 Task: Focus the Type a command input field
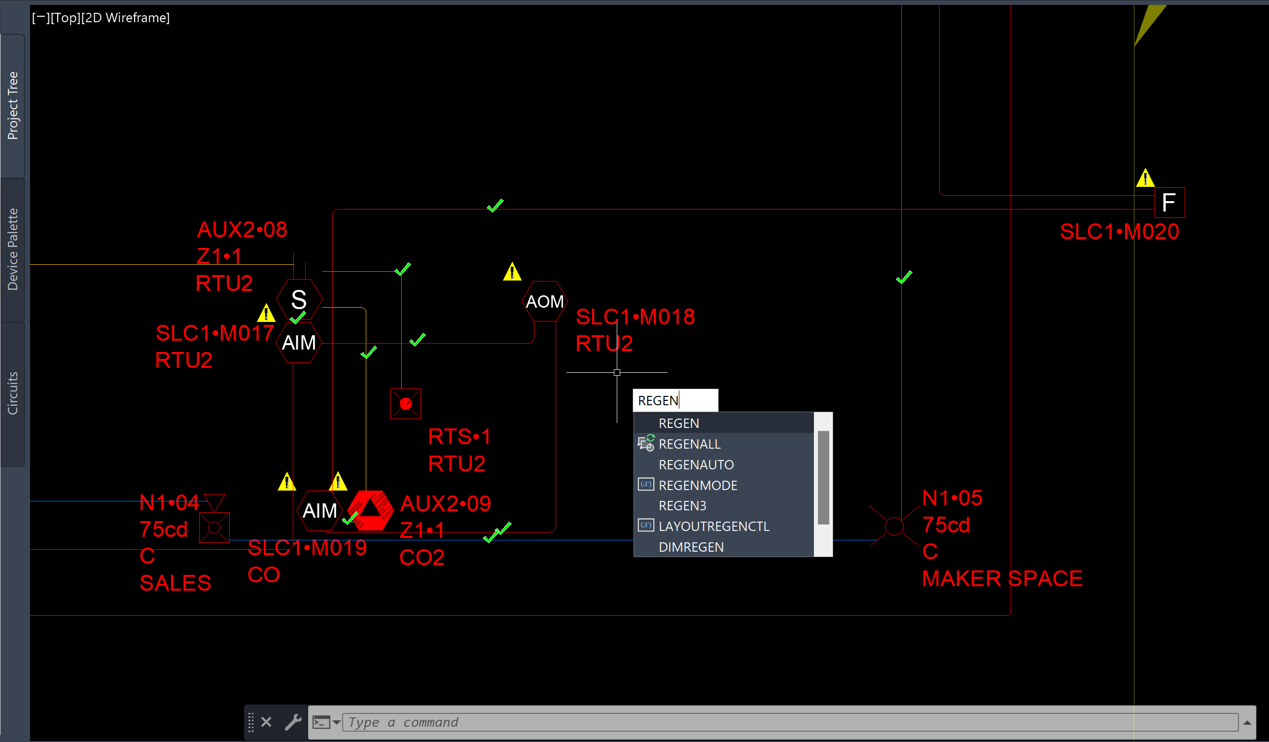[790, 722]
